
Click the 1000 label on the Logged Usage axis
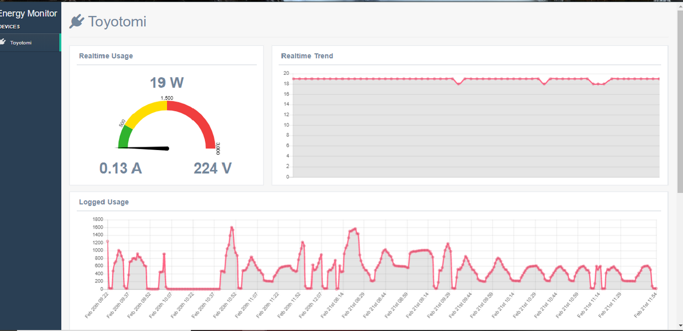tap(98, 250)
